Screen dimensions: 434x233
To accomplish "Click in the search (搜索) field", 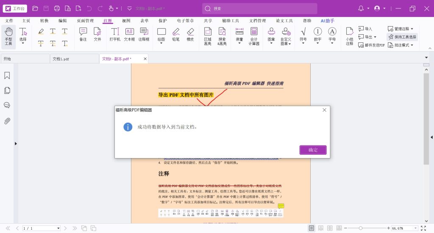I will pyautogui.click(x=260, y=8).
